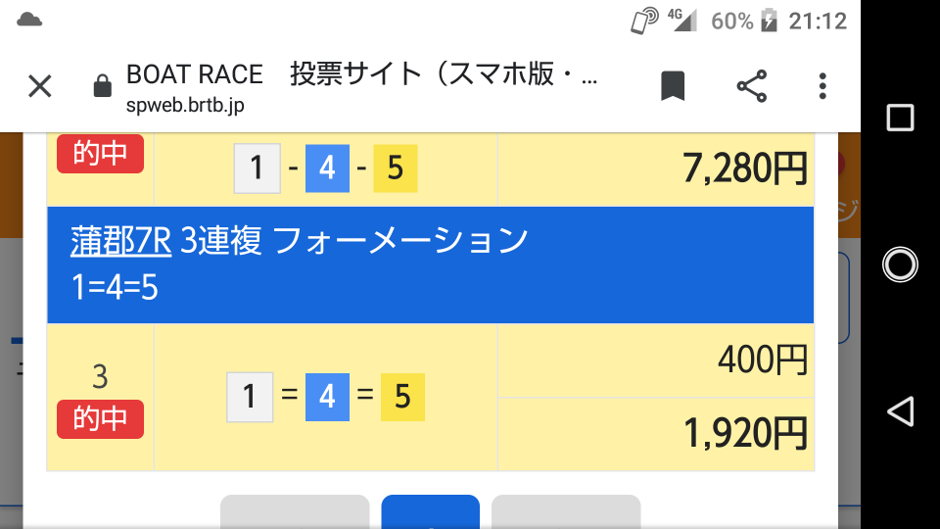Tap Android recent apps square button

[x=900, y=118]
